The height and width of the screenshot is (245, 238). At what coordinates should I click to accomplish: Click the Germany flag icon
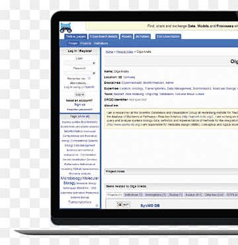pyautogui.click(x=120, y=77)
